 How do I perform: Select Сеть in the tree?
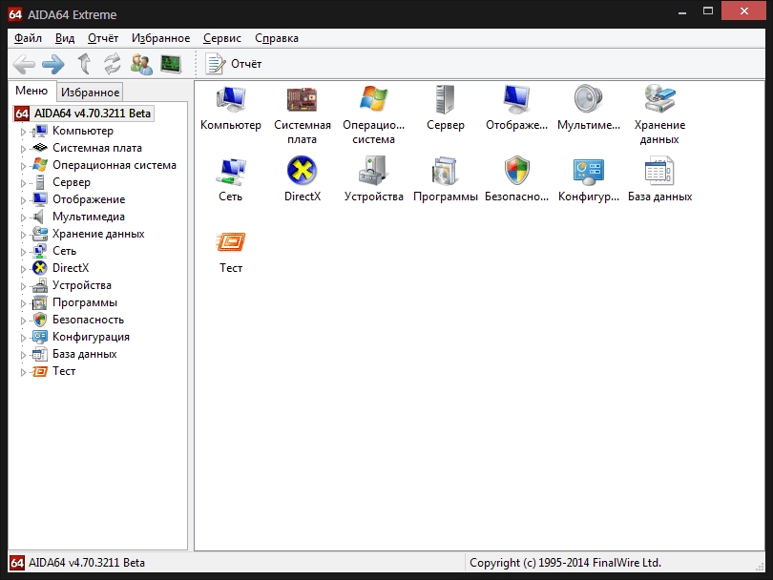(x=65, y=251)
